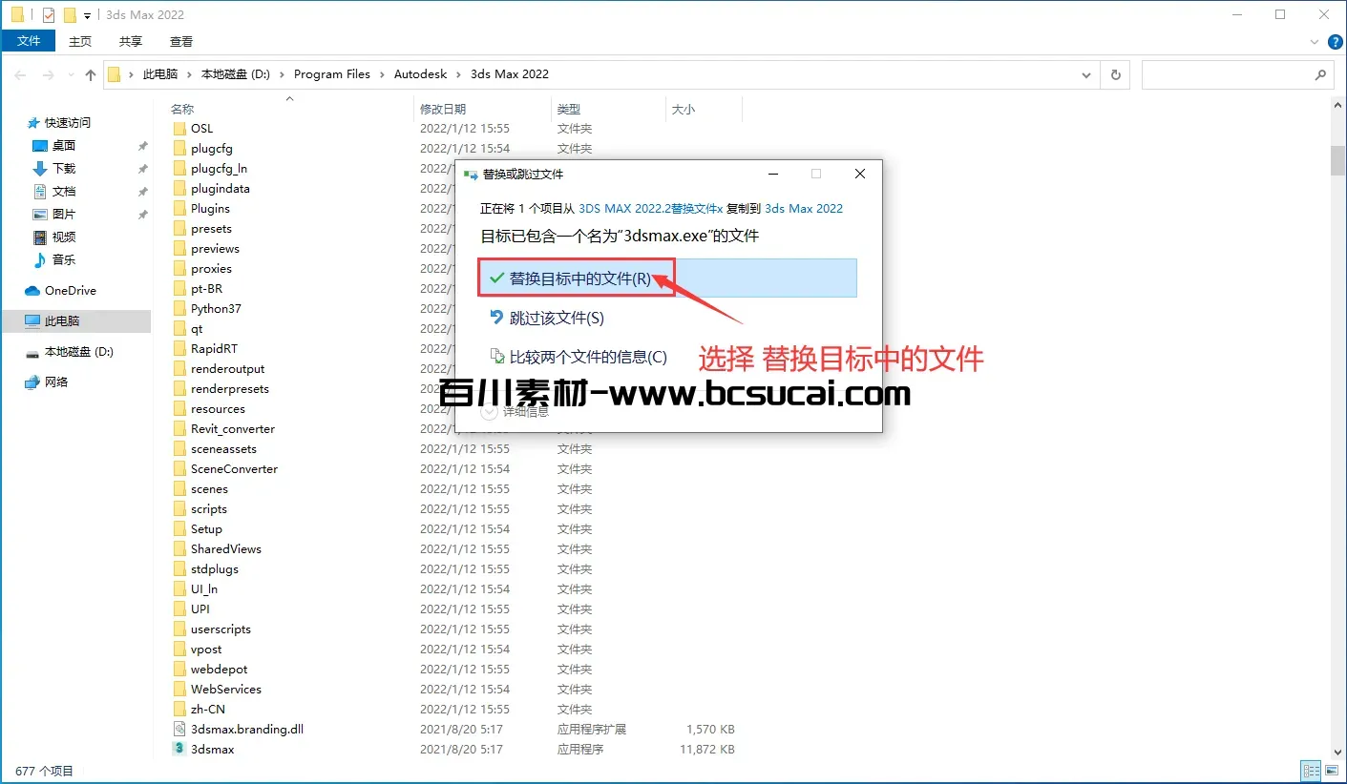This screenshot has height=784, width=1347.
Task: Select the zh-CN folder
Action: point(207,710)
